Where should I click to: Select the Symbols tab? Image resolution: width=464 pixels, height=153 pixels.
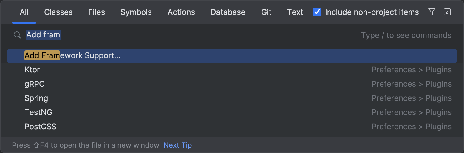coord(136,12)
